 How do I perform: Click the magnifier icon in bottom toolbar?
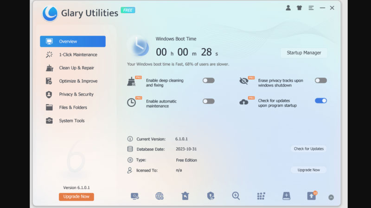tap(236, 196)
